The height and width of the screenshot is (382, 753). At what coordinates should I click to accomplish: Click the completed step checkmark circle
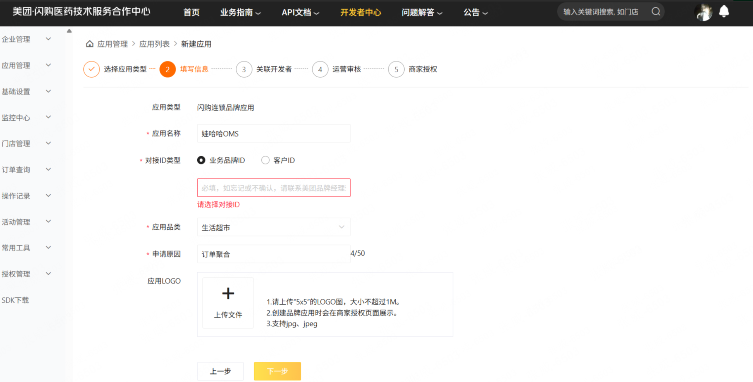click(x=92, y=69)
